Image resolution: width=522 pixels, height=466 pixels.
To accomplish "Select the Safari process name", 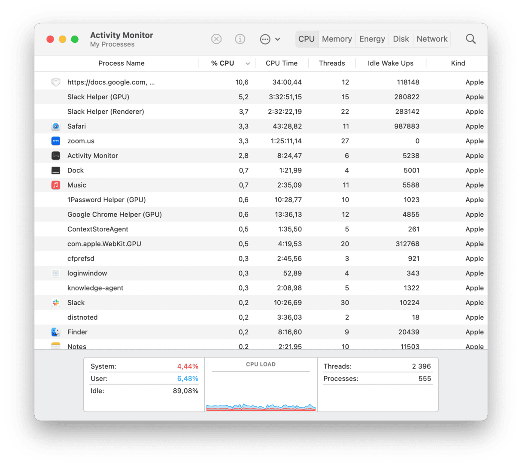I will (76, 126).
